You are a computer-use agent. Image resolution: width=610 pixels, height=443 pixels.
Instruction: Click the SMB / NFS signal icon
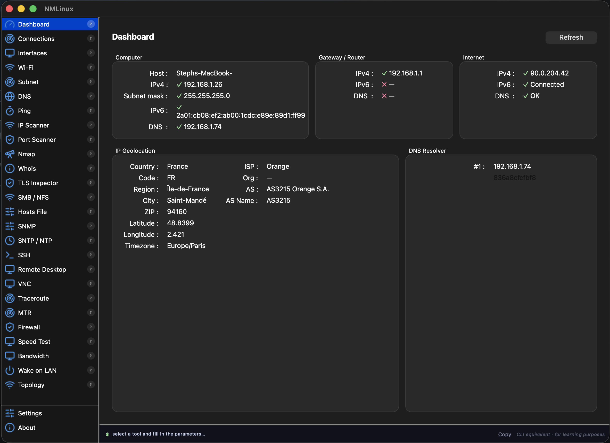10,198
